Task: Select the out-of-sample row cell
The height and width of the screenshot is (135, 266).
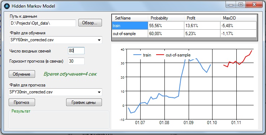Action: point(130,34)
